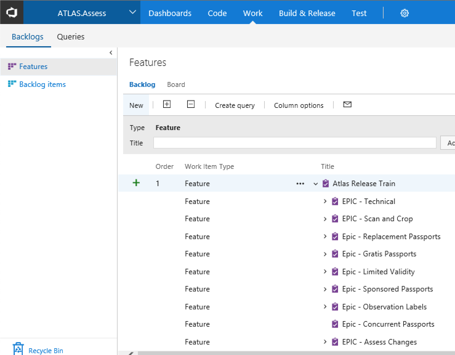Click the Title column header
This screenshot has width=455, height=355.
(328, 166)
